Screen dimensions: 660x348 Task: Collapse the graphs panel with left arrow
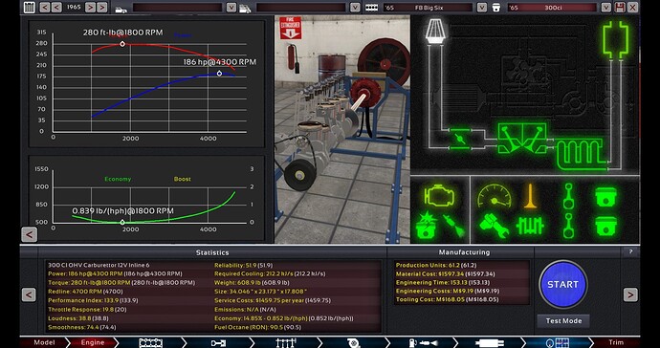29,235
